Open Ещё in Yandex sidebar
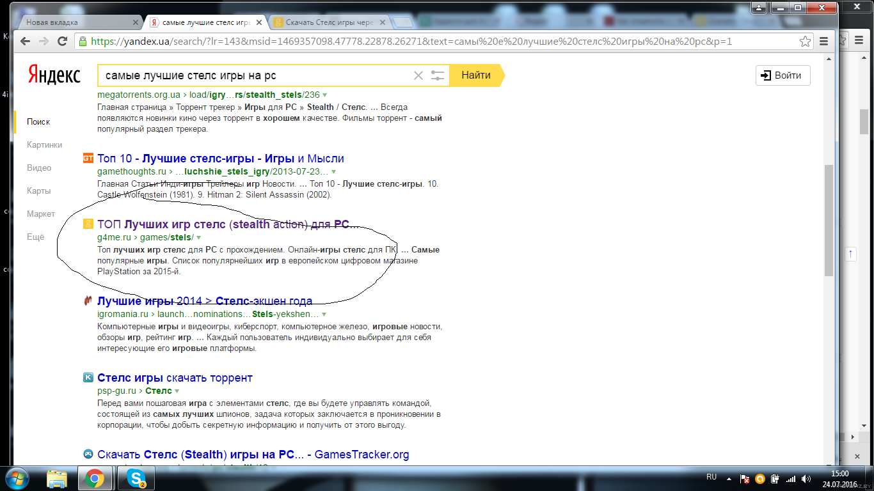The width and height of the screenshot is (874, 491). [x=36, y=237]
